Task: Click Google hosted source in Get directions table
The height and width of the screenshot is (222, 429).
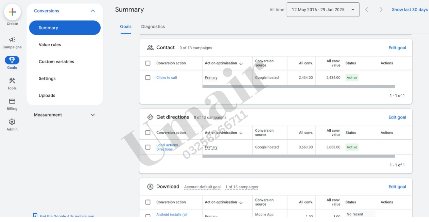Action: click(267, 147)
